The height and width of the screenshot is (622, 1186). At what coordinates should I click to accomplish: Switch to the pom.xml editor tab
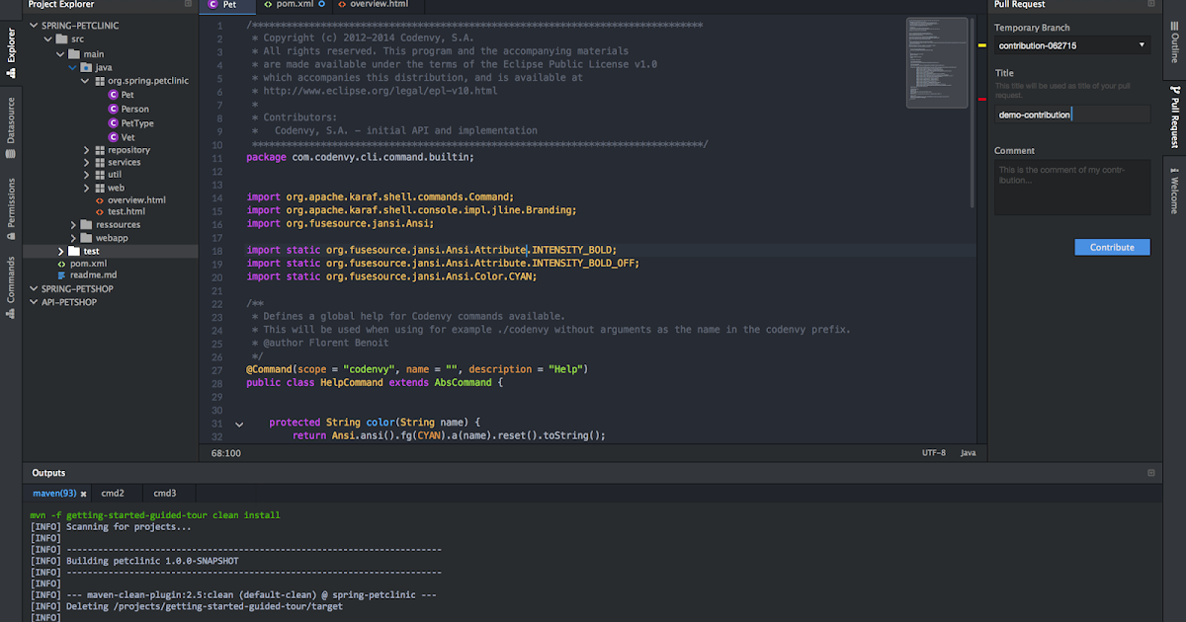point(295,5)
